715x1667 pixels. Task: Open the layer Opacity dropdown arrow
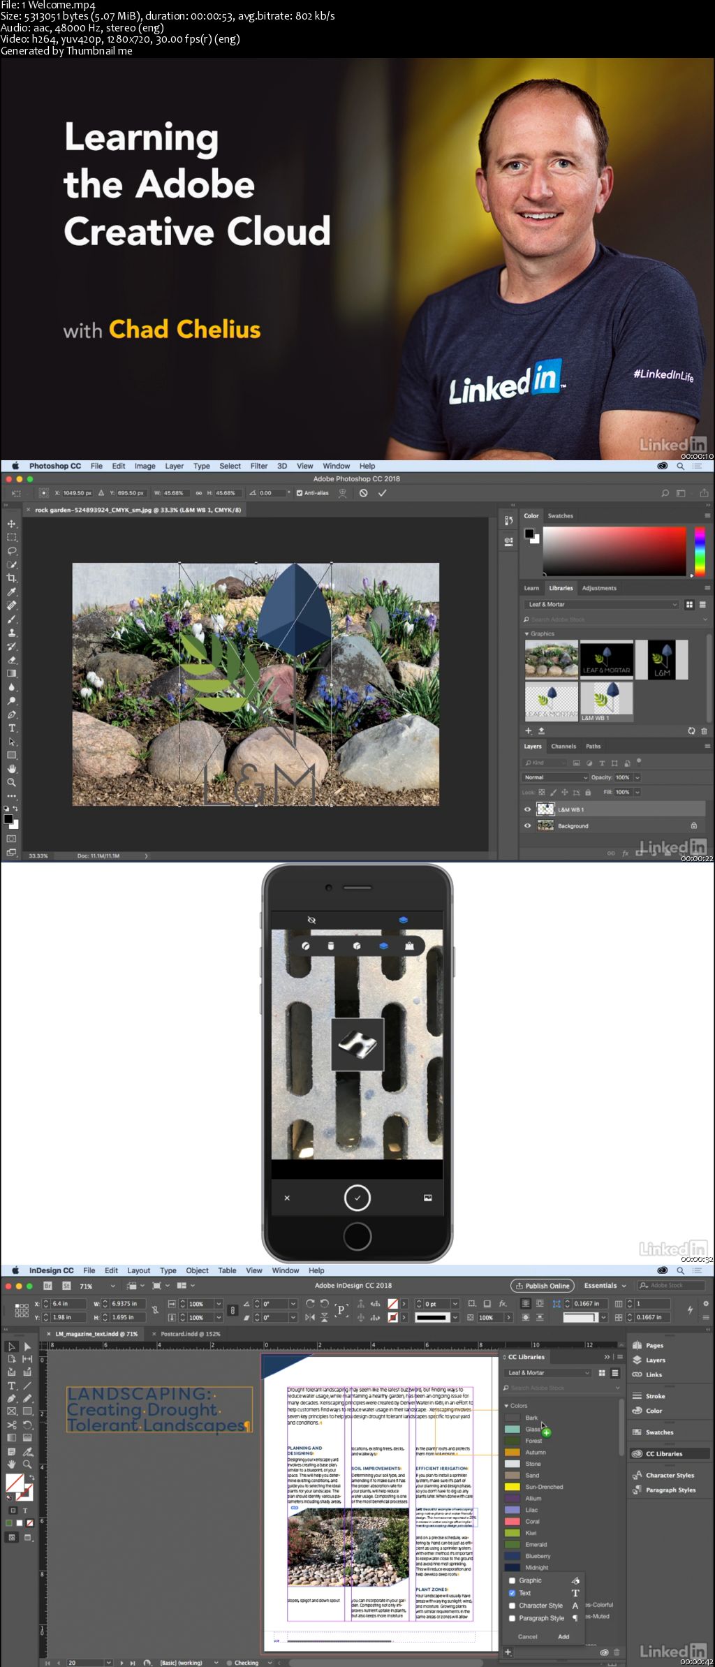[637, 777]
